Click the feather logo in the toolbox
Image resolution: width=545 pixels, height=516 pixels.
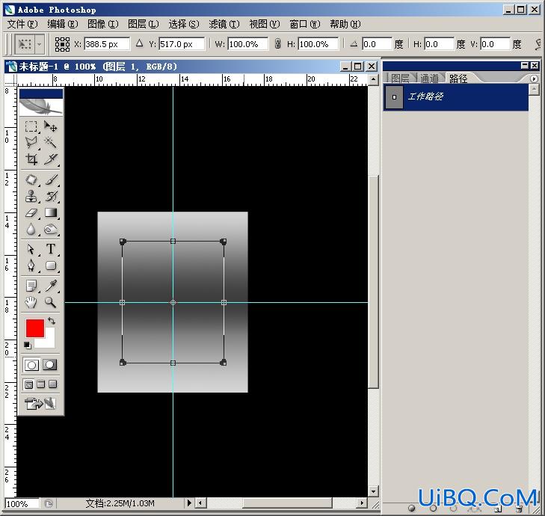tap(41, 105)
